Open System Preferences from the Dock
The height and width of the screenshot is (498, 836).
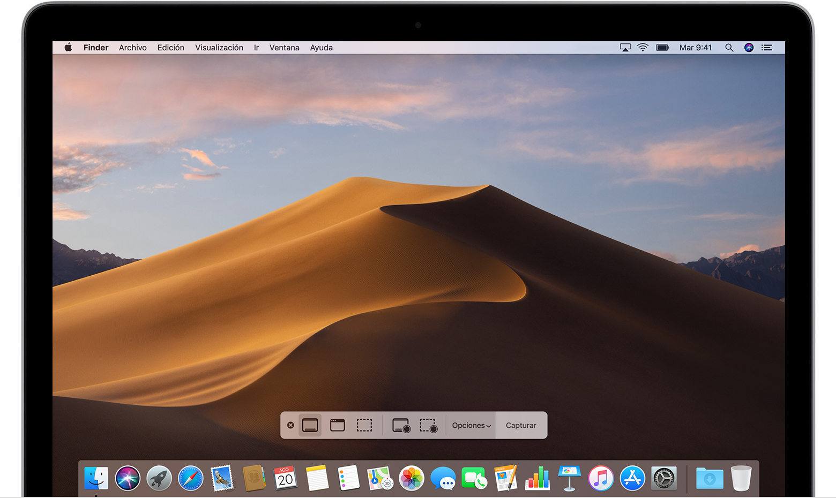tap(664, 478)
